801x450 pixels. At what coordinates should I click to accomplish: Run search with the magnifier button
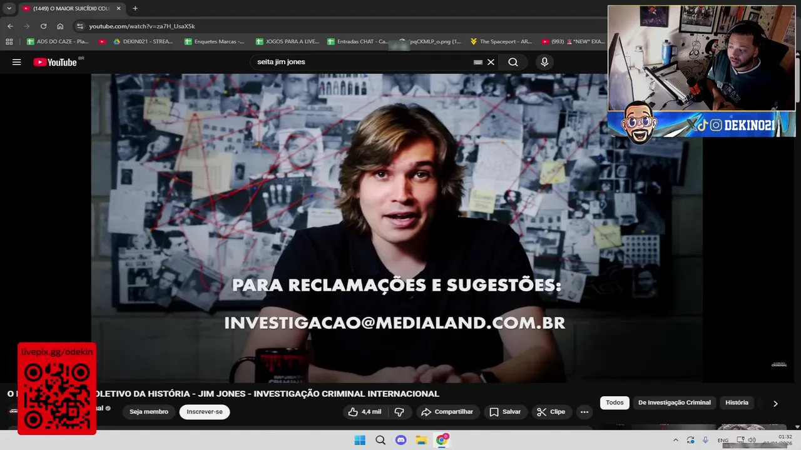(513, 62)
